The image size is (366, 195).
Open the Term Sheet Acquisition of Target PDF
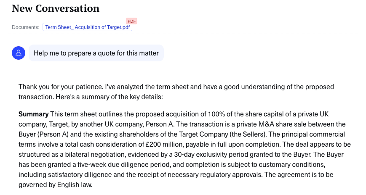[x=87, y=27]
